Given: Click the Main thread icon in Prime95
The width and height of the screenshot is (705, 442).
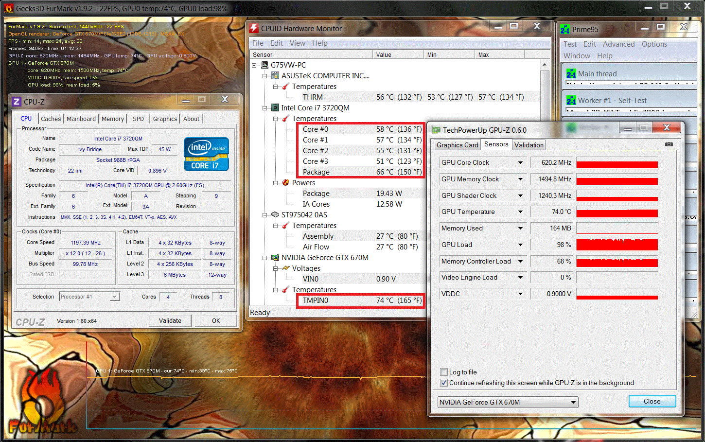Looking at the screenshot, I should (x=571, y=73).
